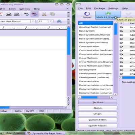Go to previous page in Writer
The width and height of the screenshot is (135, 135).
click(69, 100)
